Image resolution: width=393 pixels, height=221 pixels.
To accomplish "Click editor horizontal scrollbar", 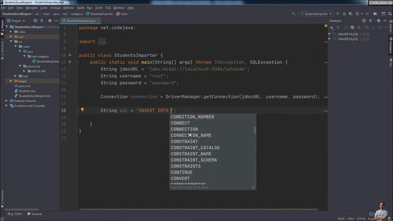I will (x=198, y=209).
